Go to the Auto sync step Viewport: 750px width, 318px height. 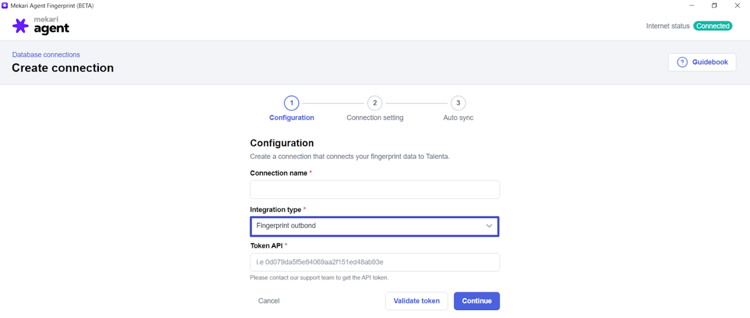[458, 118]
